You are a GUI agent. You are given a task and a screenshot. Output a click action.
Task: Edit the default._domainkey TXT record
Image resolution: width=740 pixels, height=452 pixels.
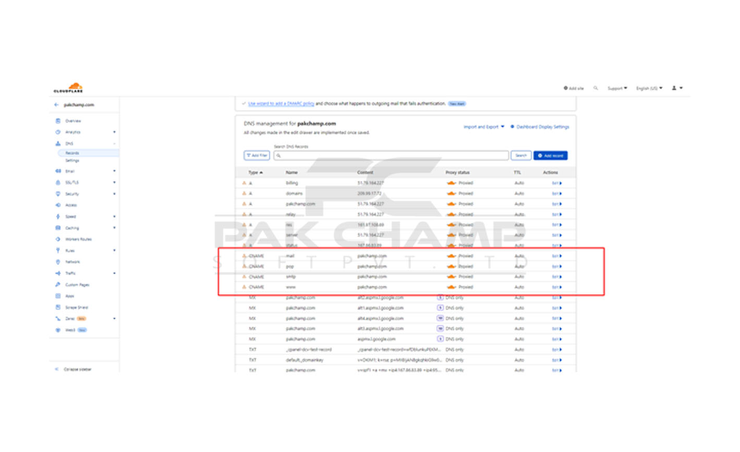coord(557,360)
